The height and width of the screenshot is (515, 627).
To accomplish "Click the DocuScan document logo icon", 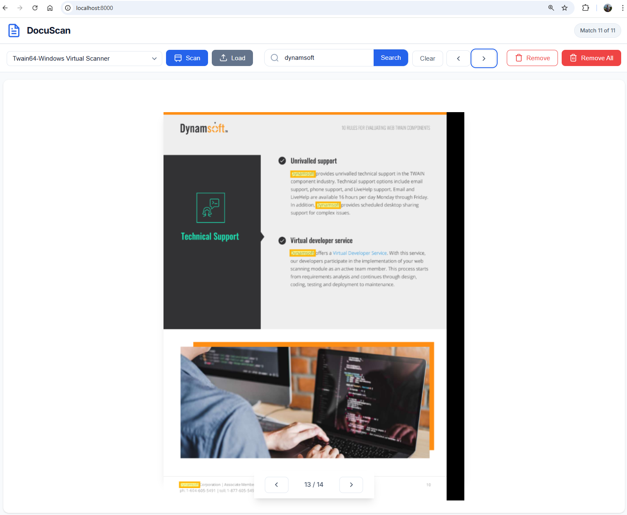I will click(14, 30).
